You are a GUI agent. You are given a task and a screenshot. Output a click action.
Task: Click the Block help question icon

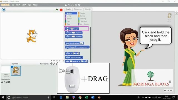[79, 5]
